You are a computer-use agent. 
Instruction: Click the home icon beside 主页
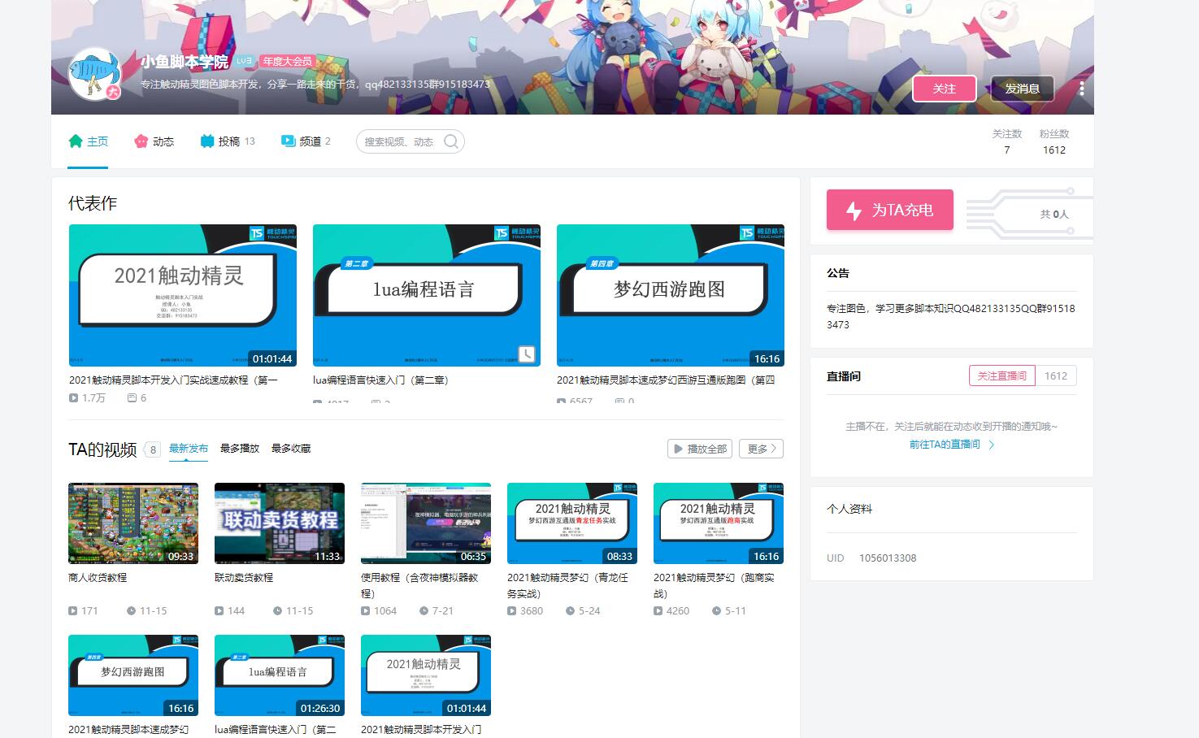click(76, 141)
